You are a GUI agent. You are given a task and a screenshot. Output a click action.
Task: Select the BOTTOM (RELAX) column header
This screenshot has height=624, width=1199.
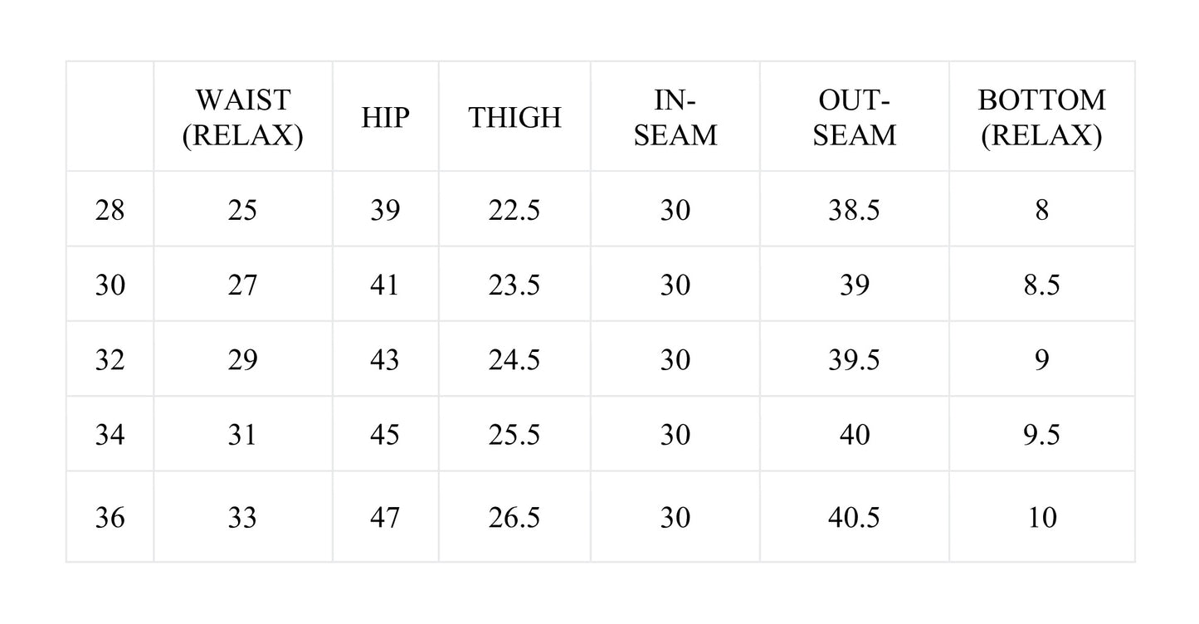[1041, 117]
